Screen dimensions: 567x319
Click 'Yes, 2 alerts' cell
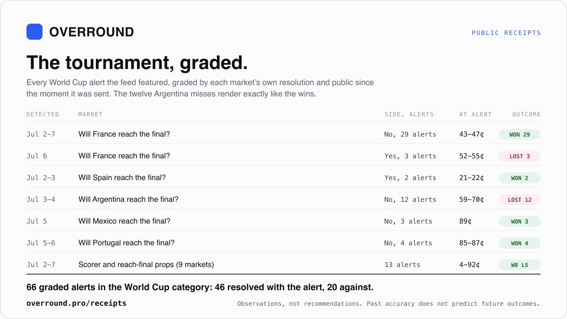(410, 178)
